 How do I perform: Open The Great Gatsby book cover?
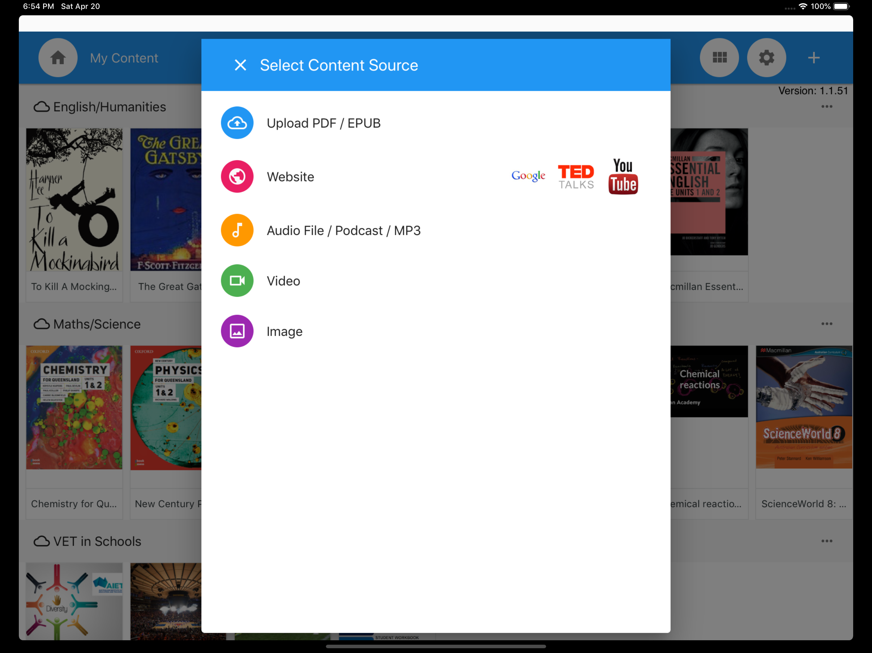point(166,200)
